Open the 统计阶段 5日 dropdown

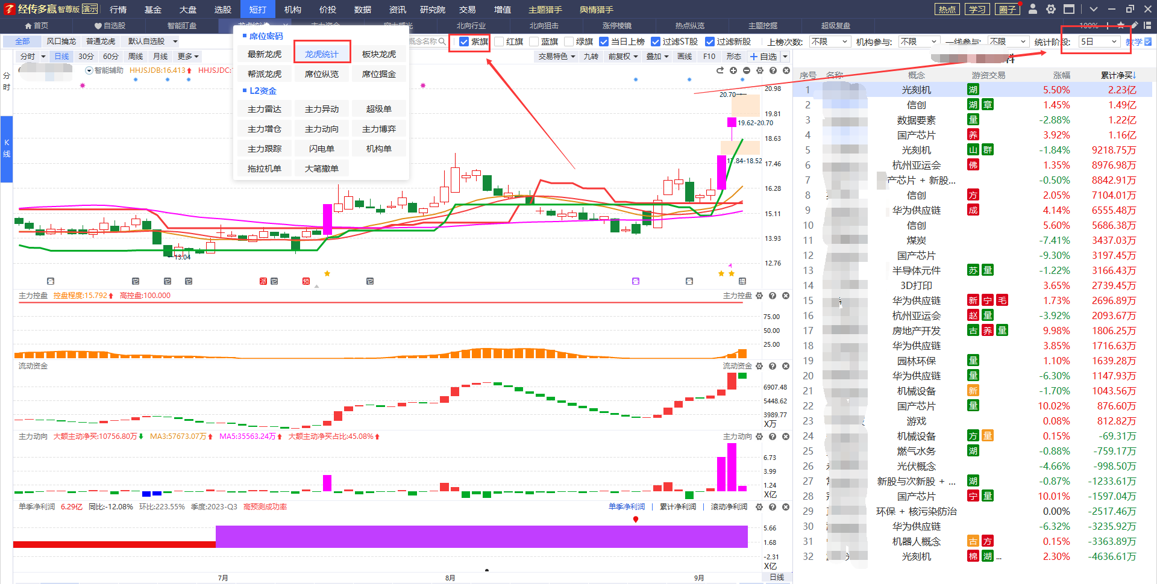click(x=1099, y=42)
